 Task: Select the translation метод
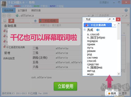[x=91, y=71]
